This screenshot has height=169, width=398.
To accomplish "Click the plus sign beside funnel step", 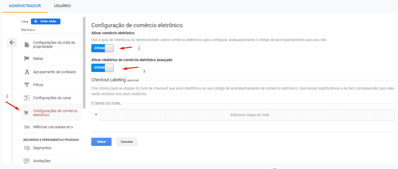I will [x=96, y=115].
